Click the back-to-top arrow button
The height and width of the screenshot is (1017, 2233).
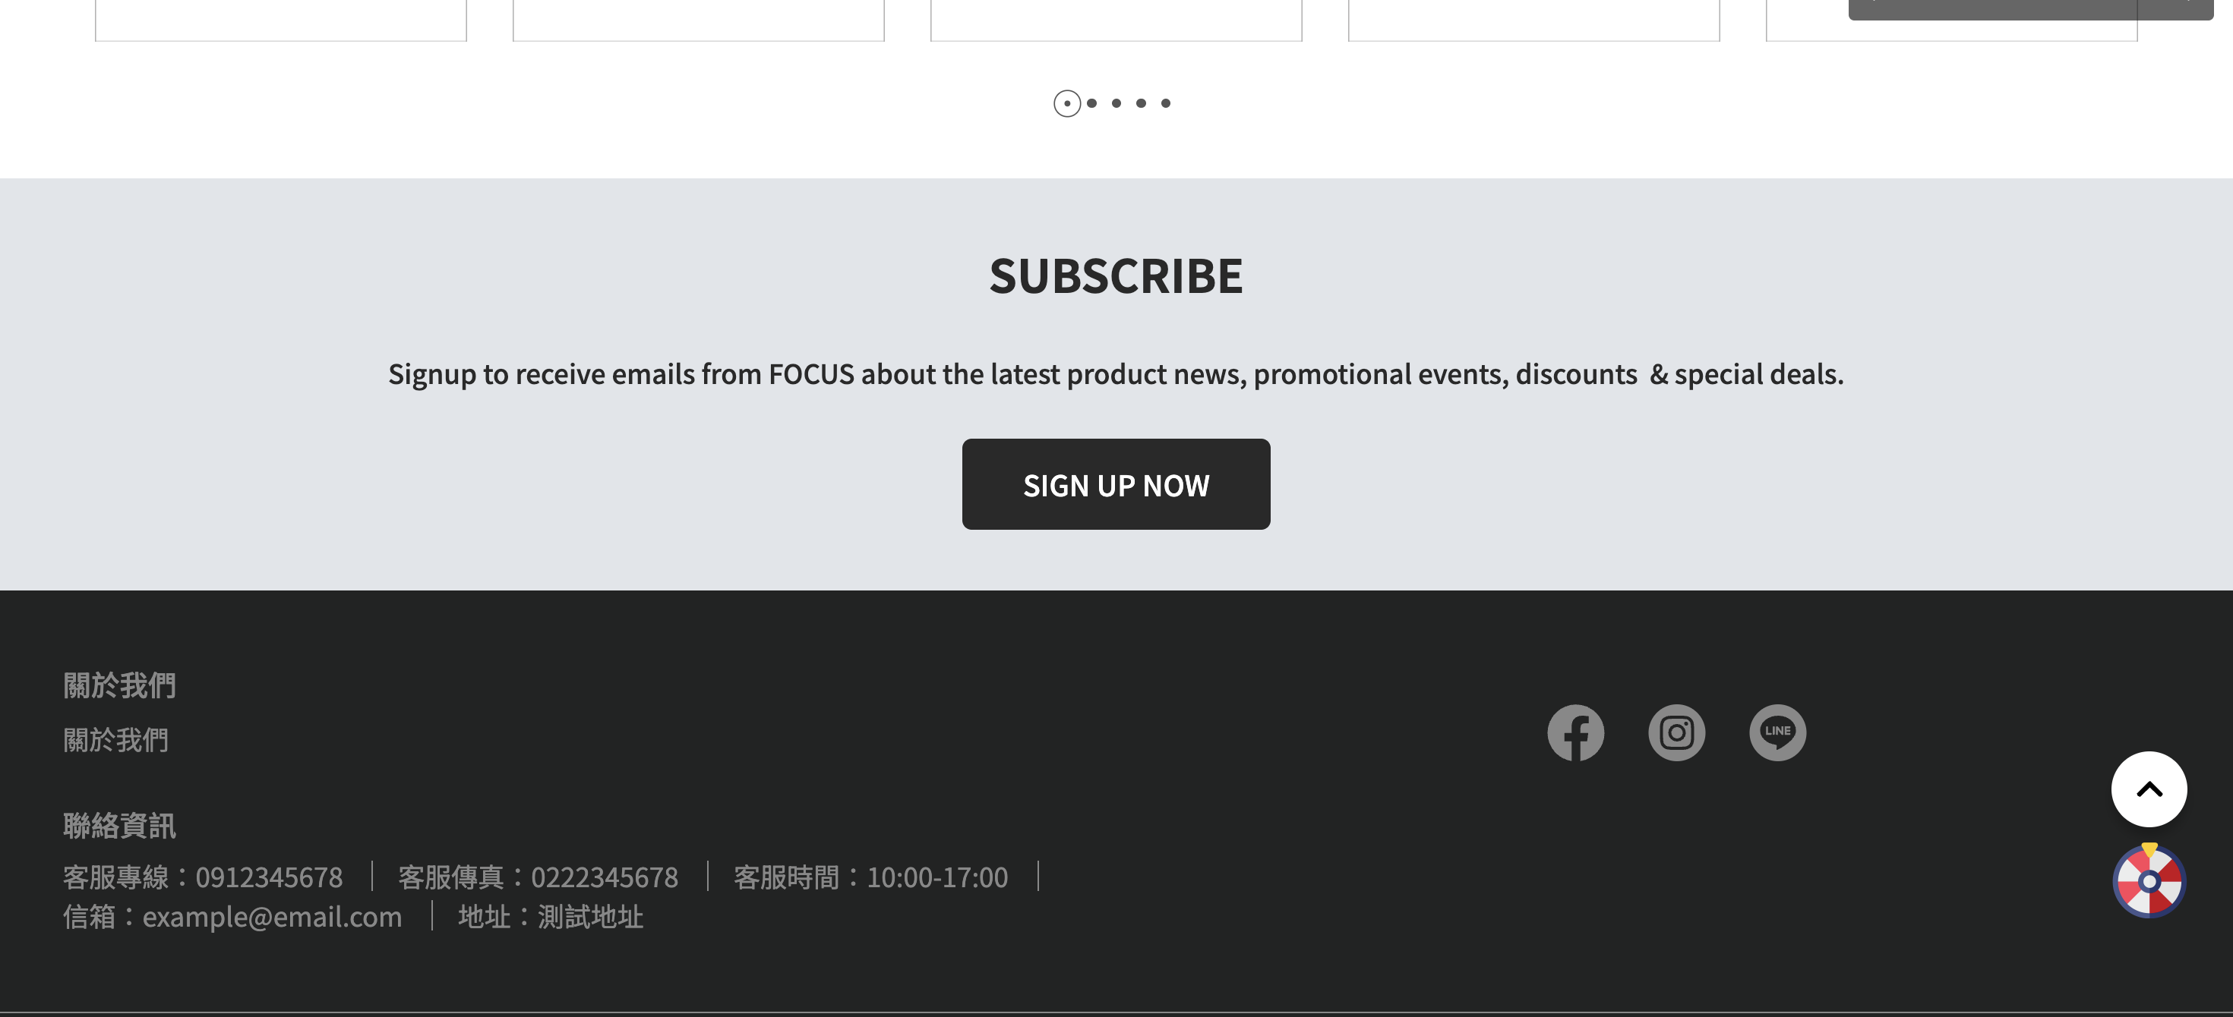[x=2149, y=789]
